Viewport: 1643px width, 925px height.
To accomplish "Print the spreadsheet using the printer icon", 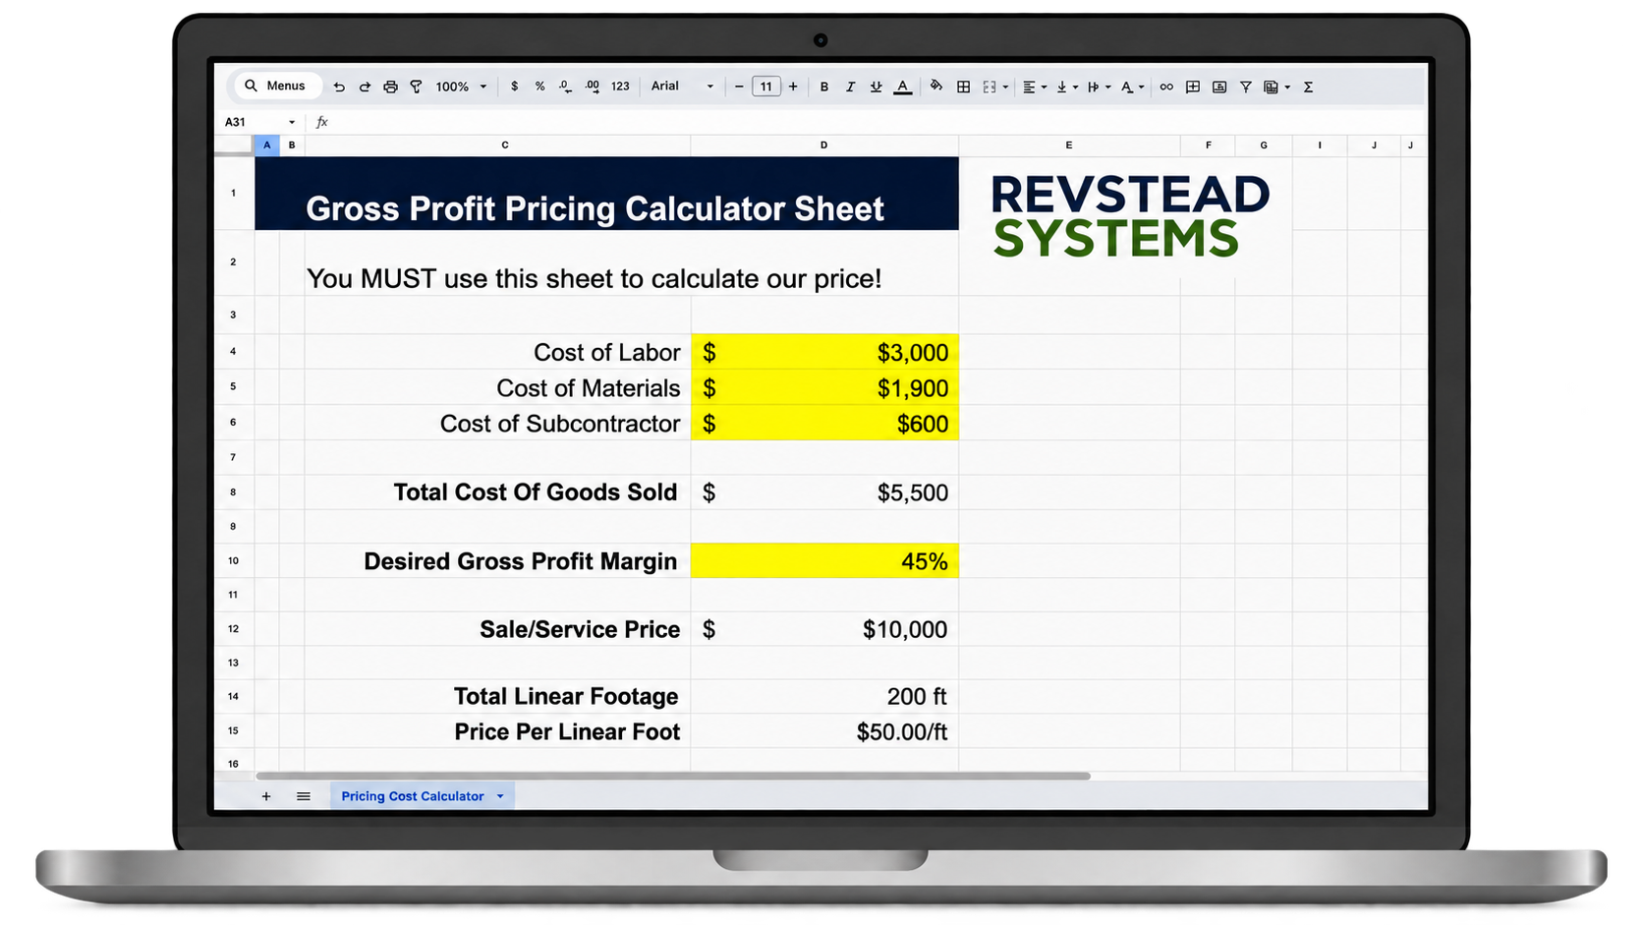I will click(390, 87).
